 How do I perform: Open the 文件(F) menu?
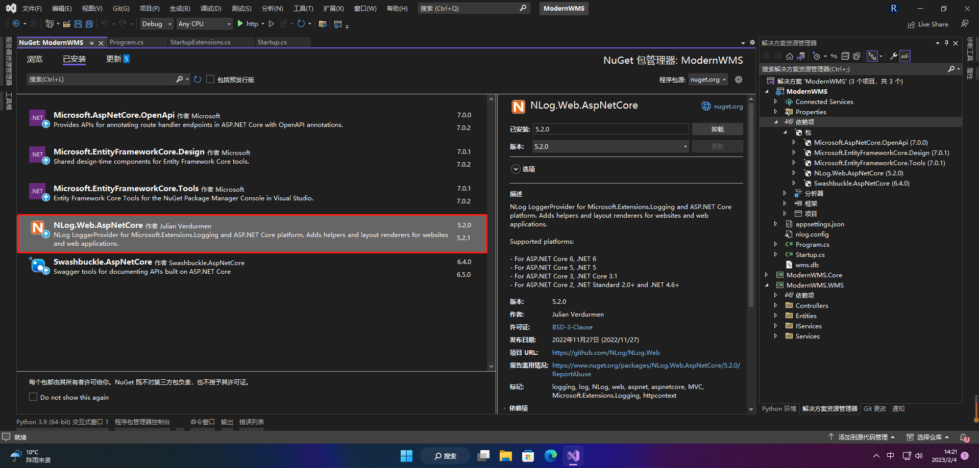[x=32, y=9]
